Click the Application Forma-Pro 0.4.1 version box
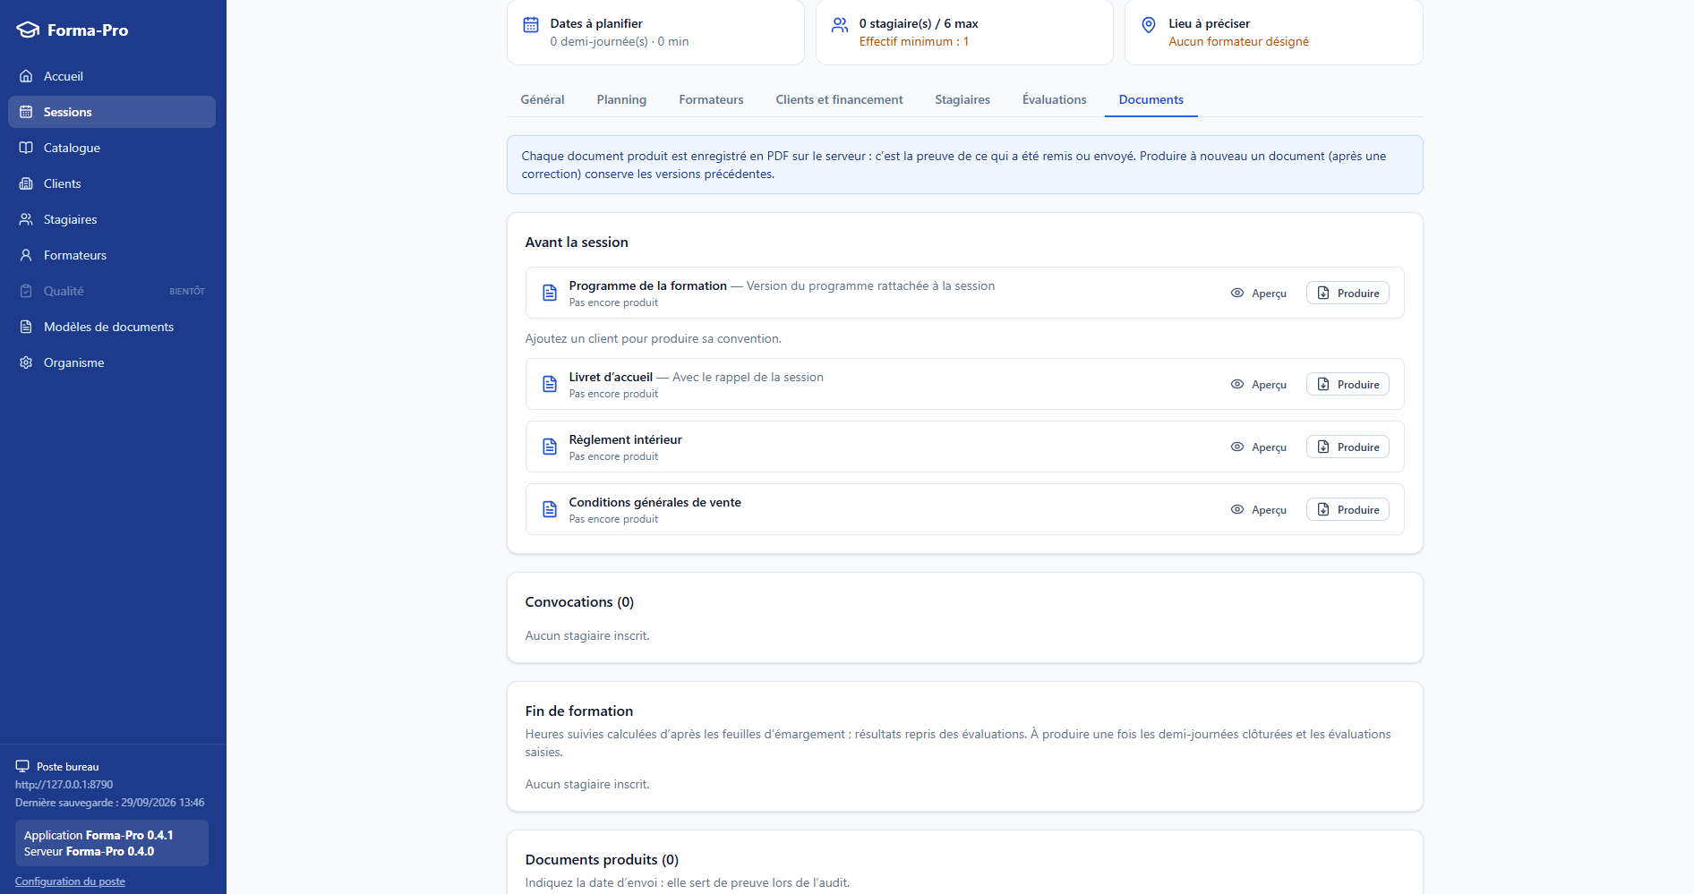This screenshot has height=894, width=1694. 112,843
